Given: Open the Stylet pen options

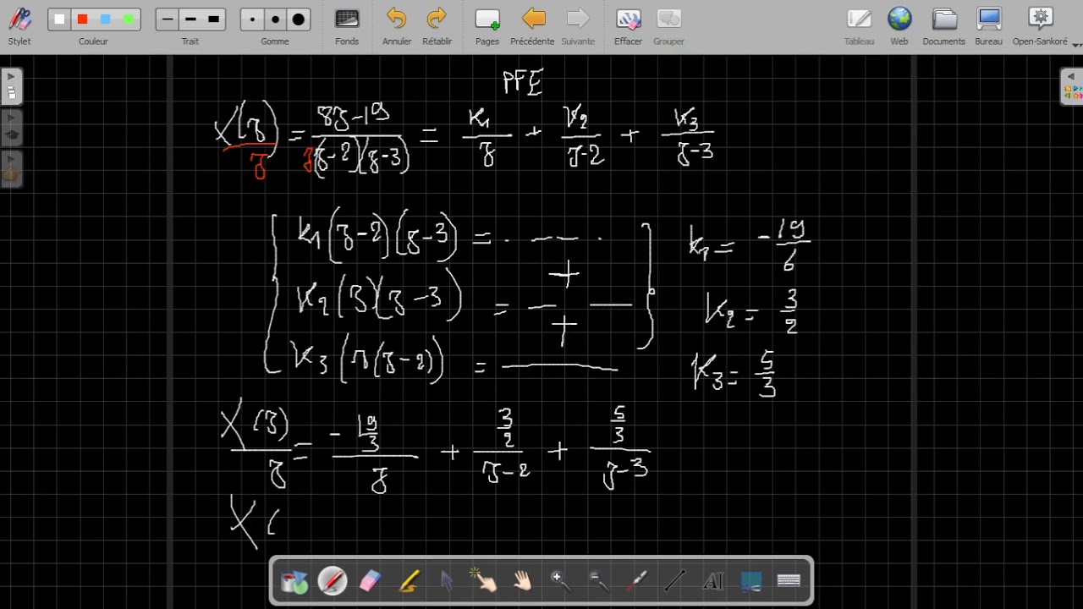Looking at the screenshot, I should tap(19, 25).
